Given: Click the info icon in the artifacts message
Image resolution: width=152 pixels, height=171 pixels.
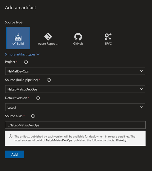Looking at the screenshot, I should [x=11, y=136].
